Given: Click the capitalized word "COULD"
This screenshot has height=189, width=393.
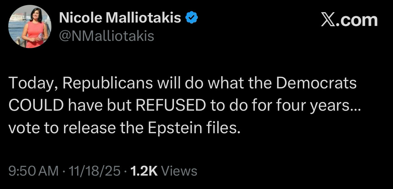Looking at the screenshot, I should [36, 105].
